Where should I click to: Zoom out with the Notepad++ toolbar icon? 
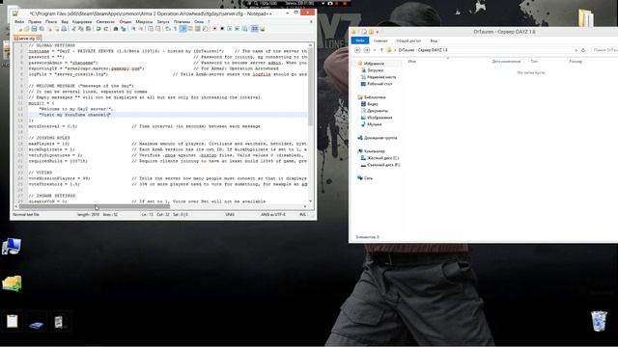click(x=142, y=29)
